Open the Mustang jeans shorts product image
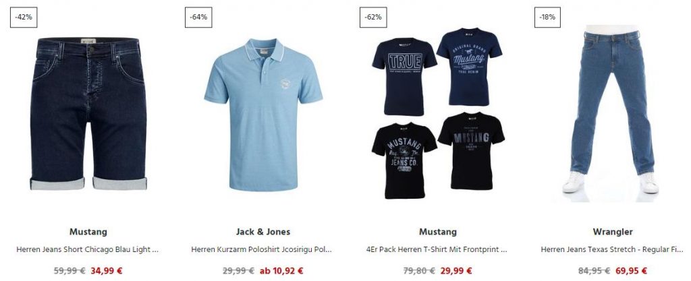 point(88,113)
